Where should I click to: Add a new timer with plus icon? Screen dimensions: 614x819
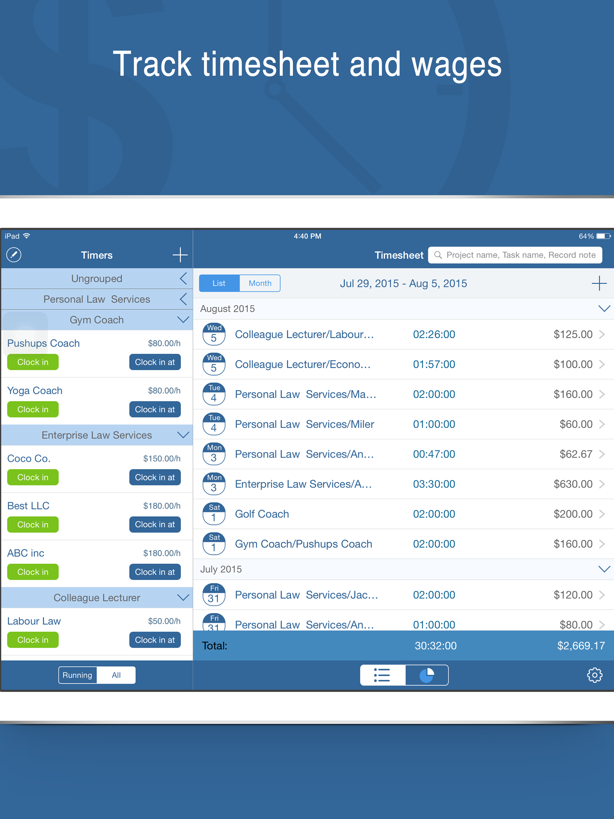[x=180, y=255]
